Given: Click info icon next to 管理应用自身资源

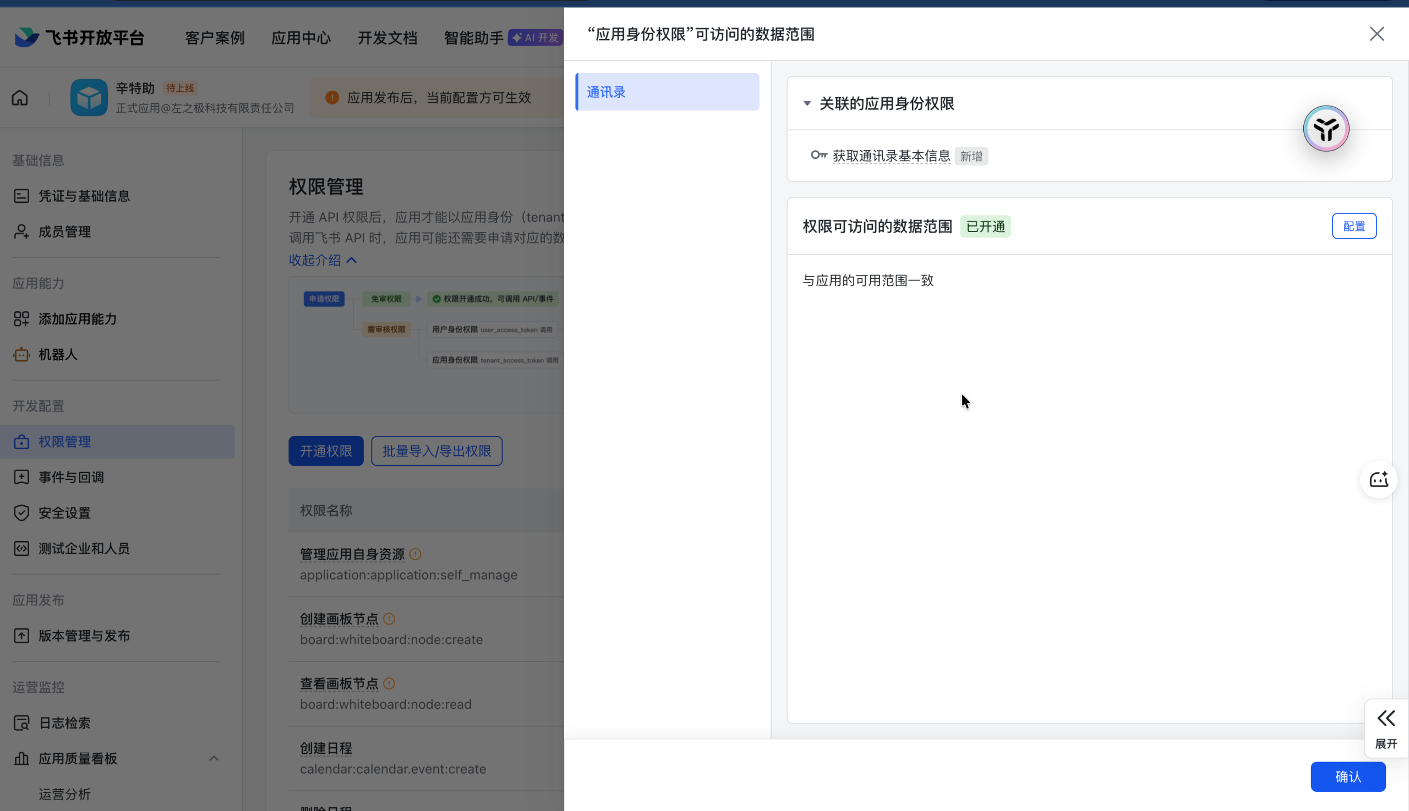Looking at the screenshot, I should click(x=416, y=554).
